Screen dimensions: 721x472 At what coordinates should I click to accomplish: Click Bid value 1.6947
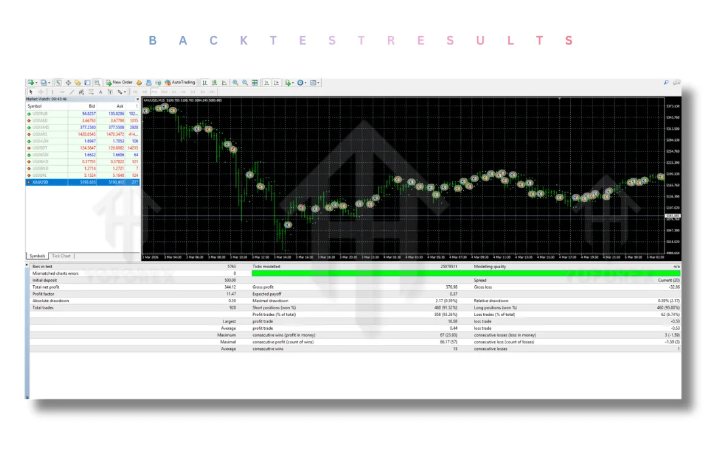(90, 141)
